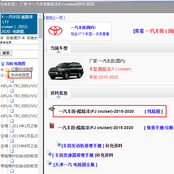174x174 pixels.
Task: Click 当前:电路图 heading
Action: [16, 64]
